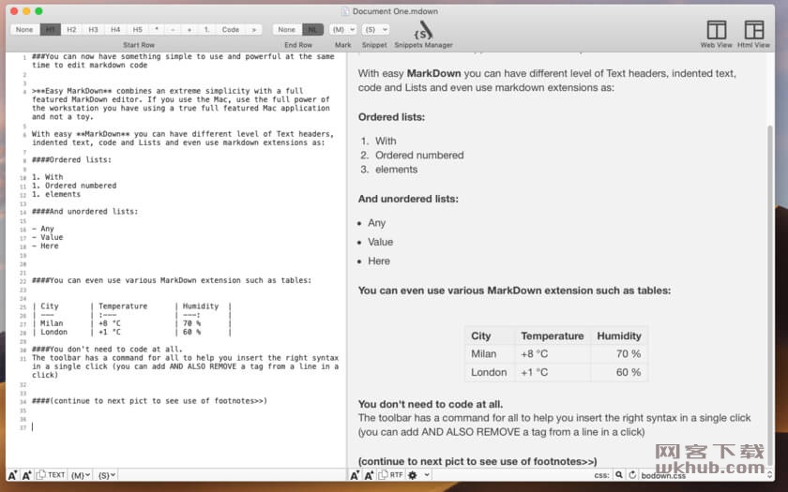Toggle asterisk bullet start row

[157, 30]
